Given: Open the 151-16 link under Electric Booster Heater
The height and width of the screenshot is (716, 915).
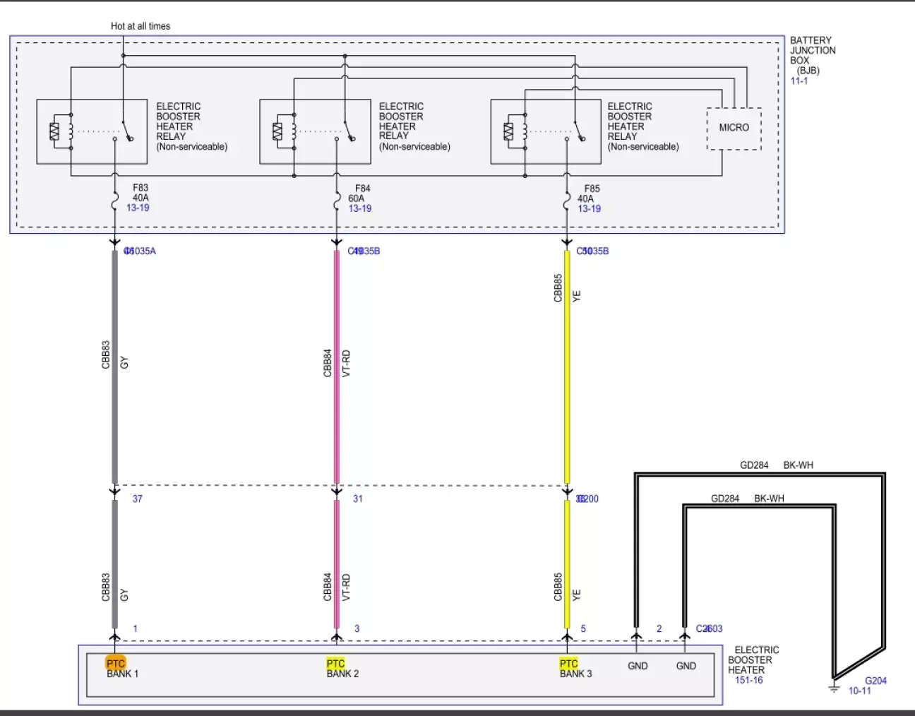Looking at the screenshot, I should click(x=748, y=680).
